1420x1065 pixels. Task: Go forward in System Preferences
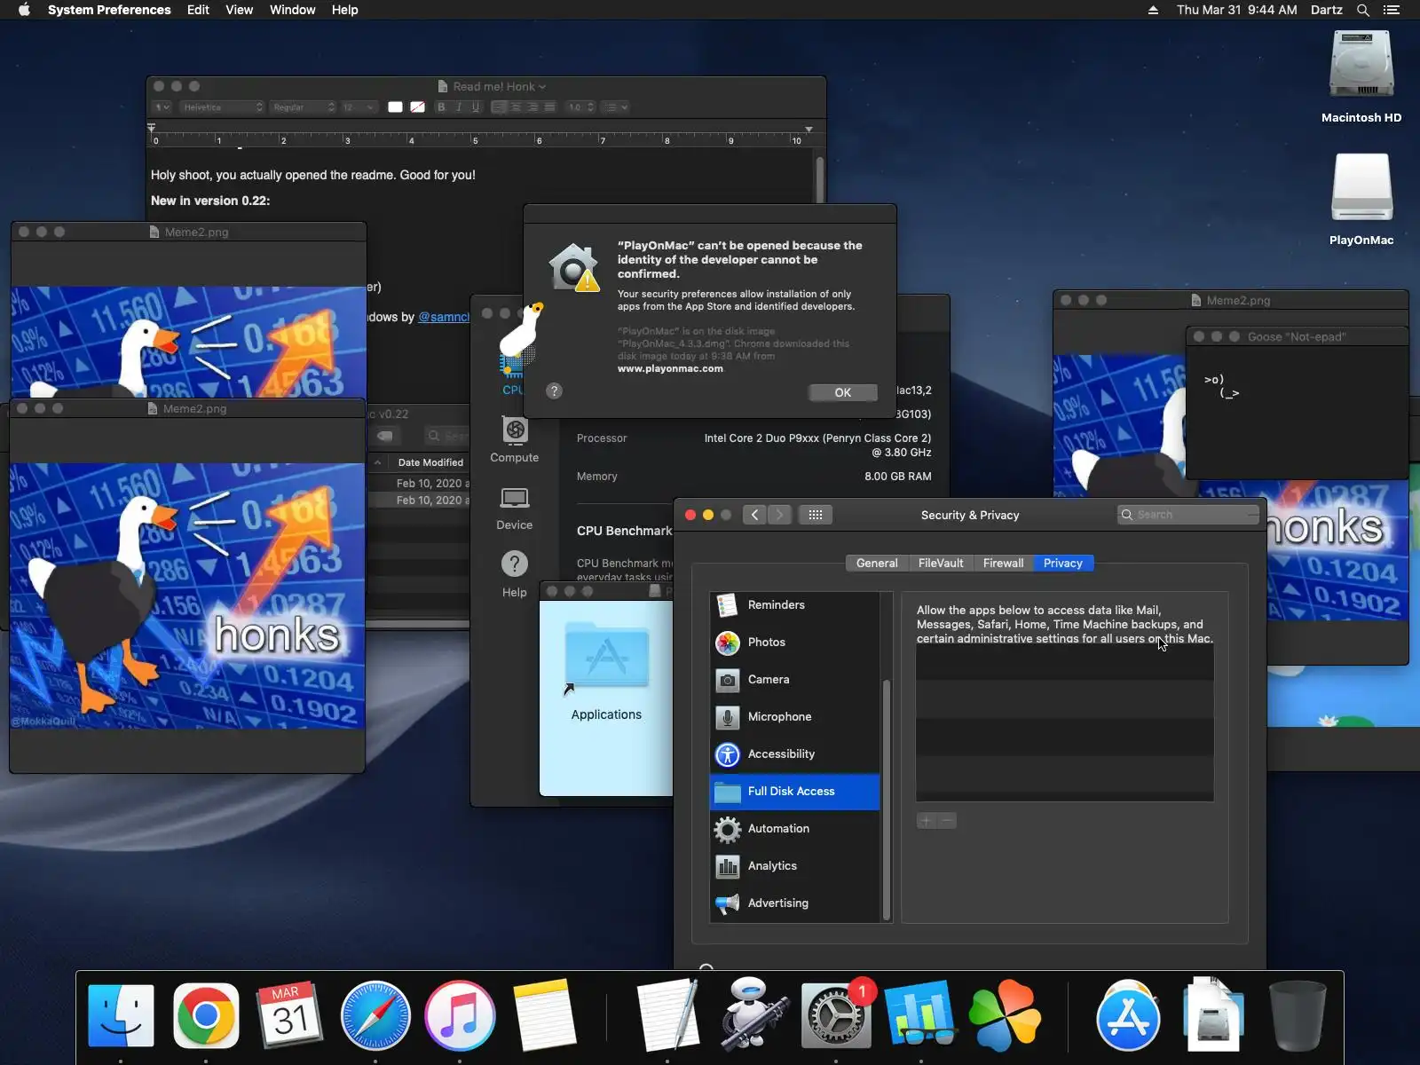pyautogui.click(x=779, y=515)
